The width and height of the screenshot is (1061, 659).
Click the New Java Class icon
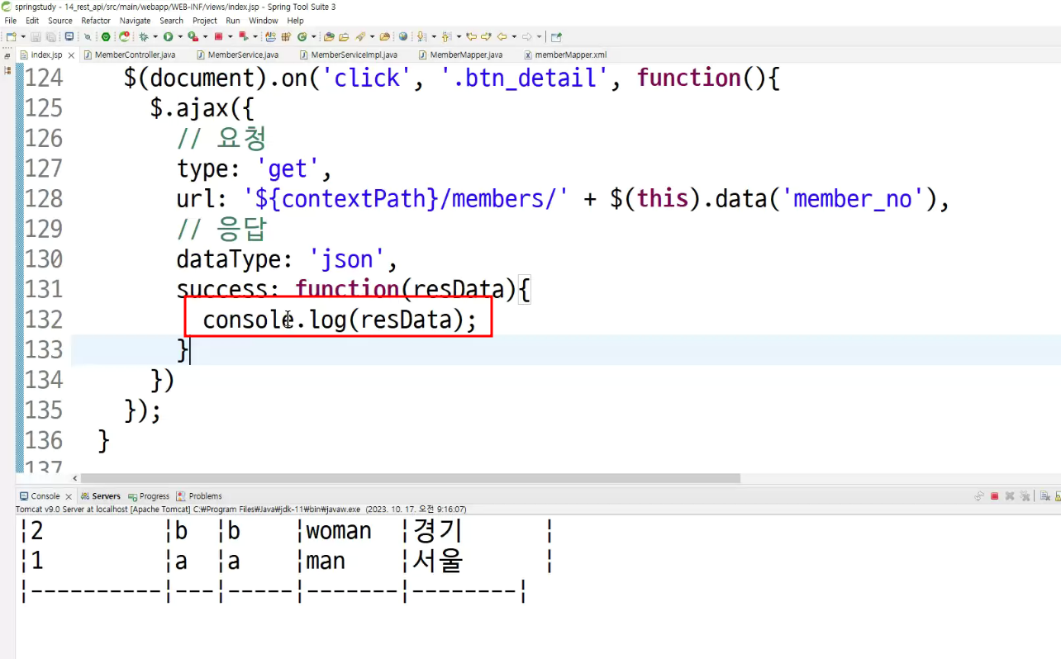[x=302, y=36]
